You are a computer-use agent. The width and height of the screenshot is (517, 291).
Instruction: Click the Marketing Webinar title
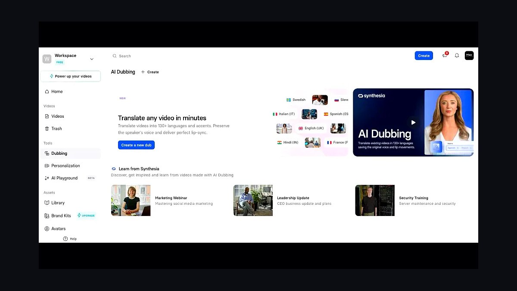171,198
